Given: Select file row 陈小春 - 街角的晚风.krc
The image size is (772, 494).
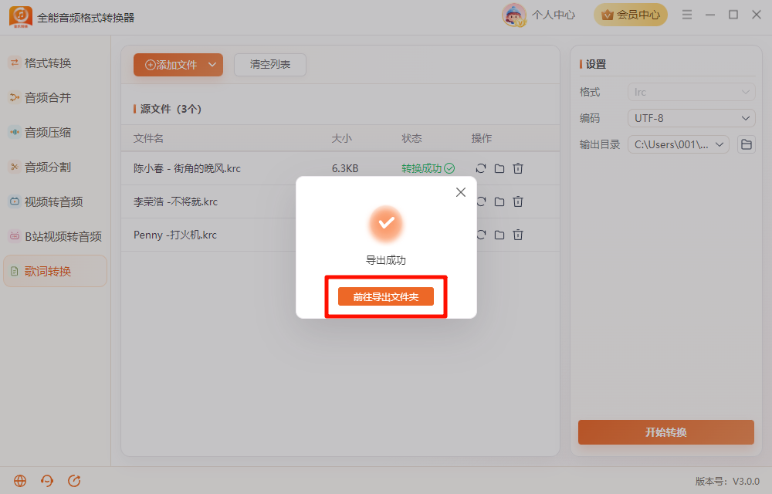Looking at the screenshot, I should (340, 168).
